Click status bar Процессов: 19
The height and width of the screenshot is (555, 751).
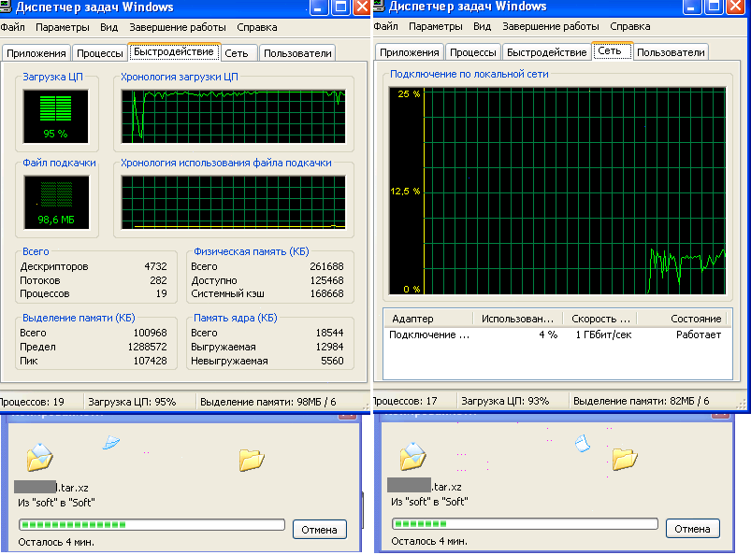pyautogui.click(x=32, y=402)
